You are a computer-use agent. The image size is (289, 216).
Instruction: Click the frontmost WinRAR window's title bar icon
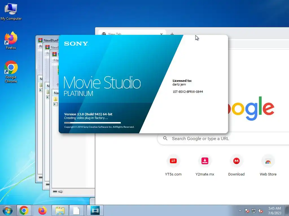click(x=54, y=54)
